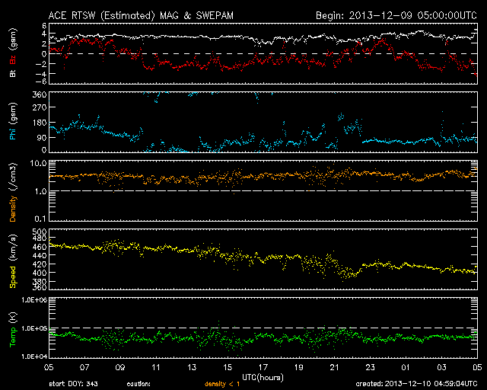Click the '11' hour label on the time axis
The image size is (487, 390).
click(156, 367)
